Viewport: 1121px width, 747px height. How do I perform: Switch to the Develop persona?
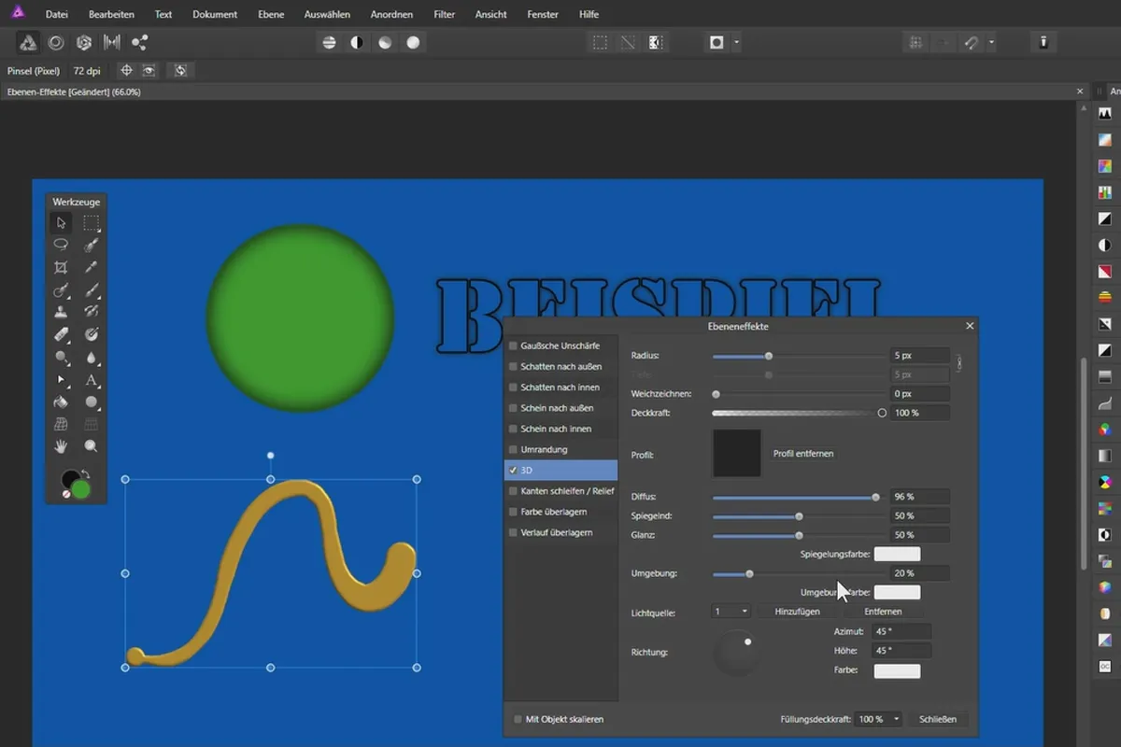(x=84, y=42)
